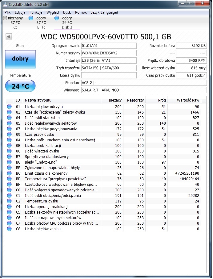
Task: Select the Disk 3 drive tab
Action: pos(67,23)
